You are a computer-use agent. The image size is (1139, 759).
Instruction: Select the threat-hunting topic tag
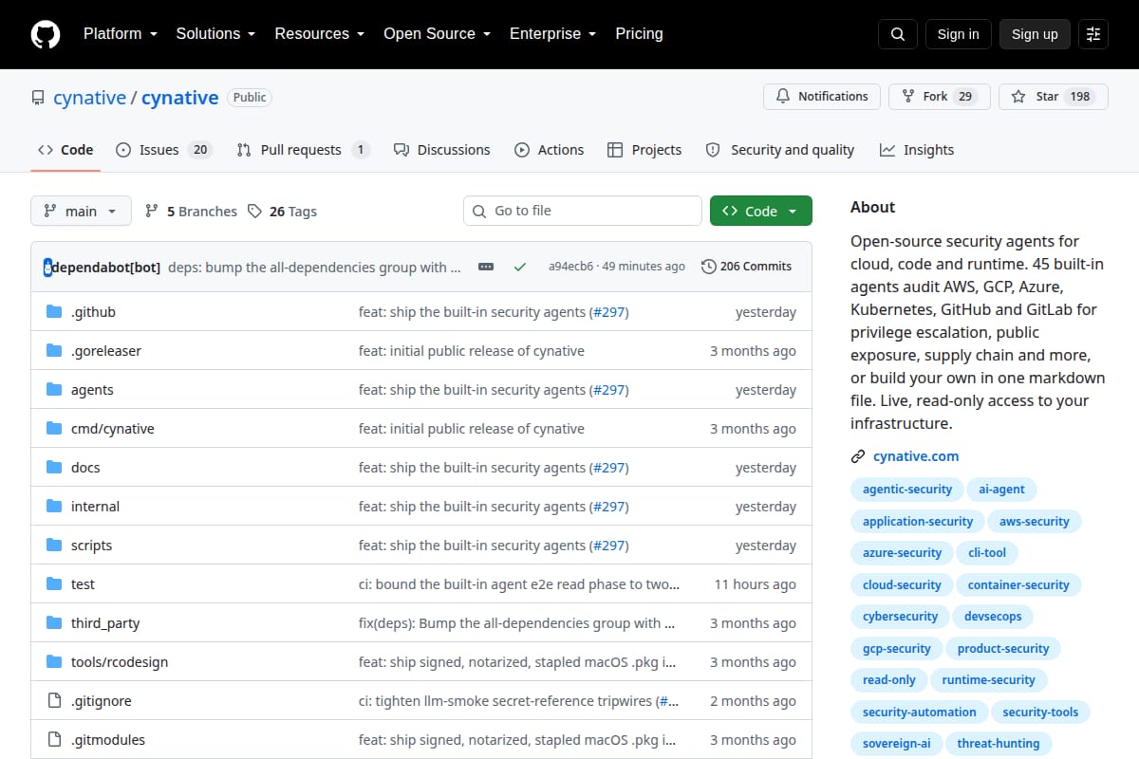point(999,743)
